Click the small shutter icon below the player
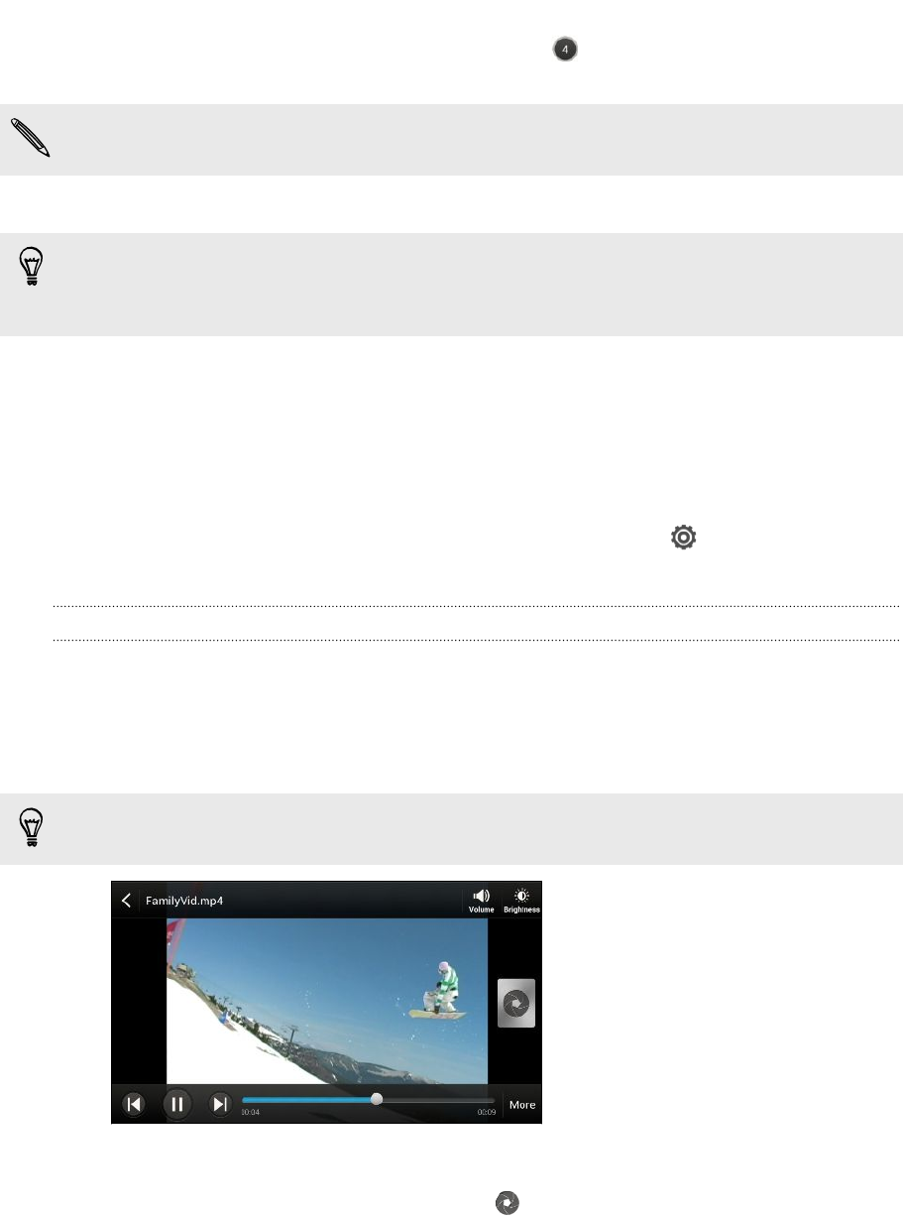Viewport: 903px width, 1216px height. click(507, 1202)
